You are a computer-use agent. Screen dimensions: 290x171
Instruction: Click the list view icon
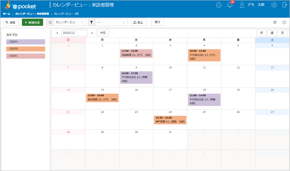(50, 22)
